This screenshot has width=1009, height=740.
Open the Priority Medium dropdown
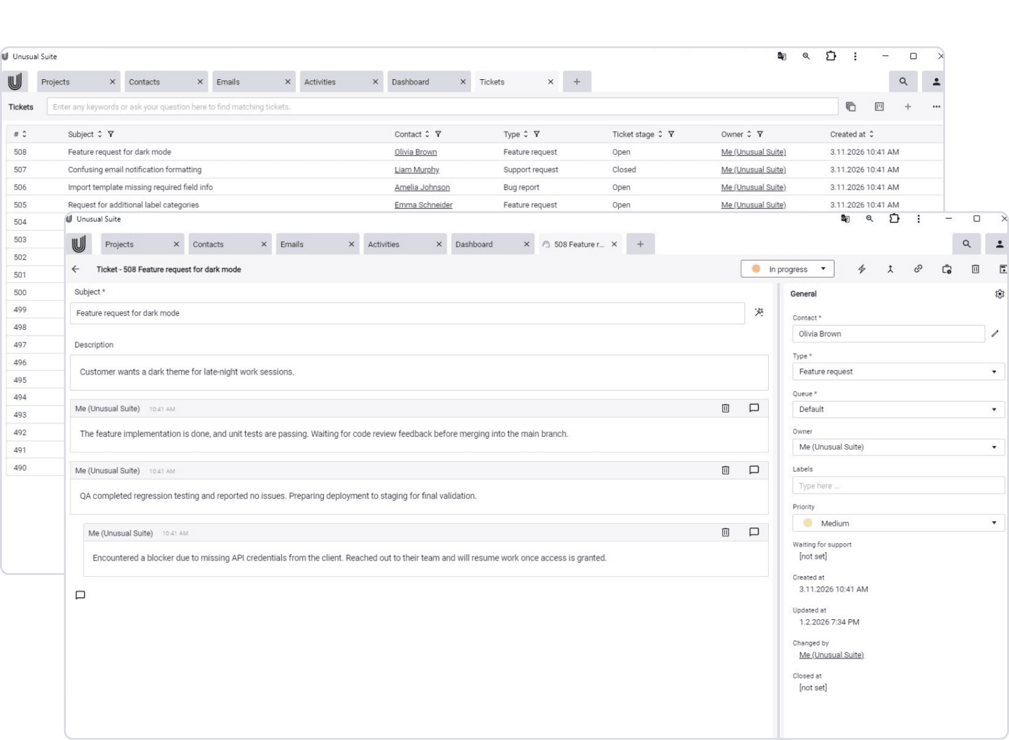click(897, 523)
